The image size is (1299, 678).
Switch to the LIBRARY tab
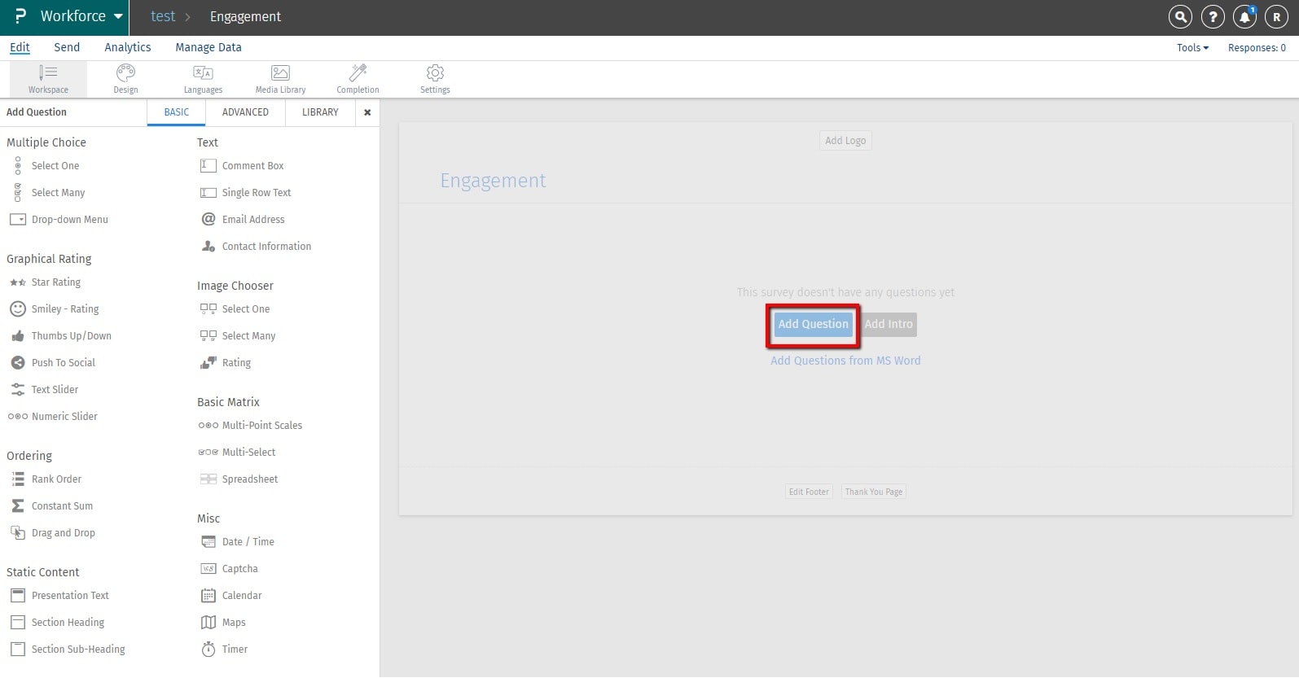coord(320,112)
